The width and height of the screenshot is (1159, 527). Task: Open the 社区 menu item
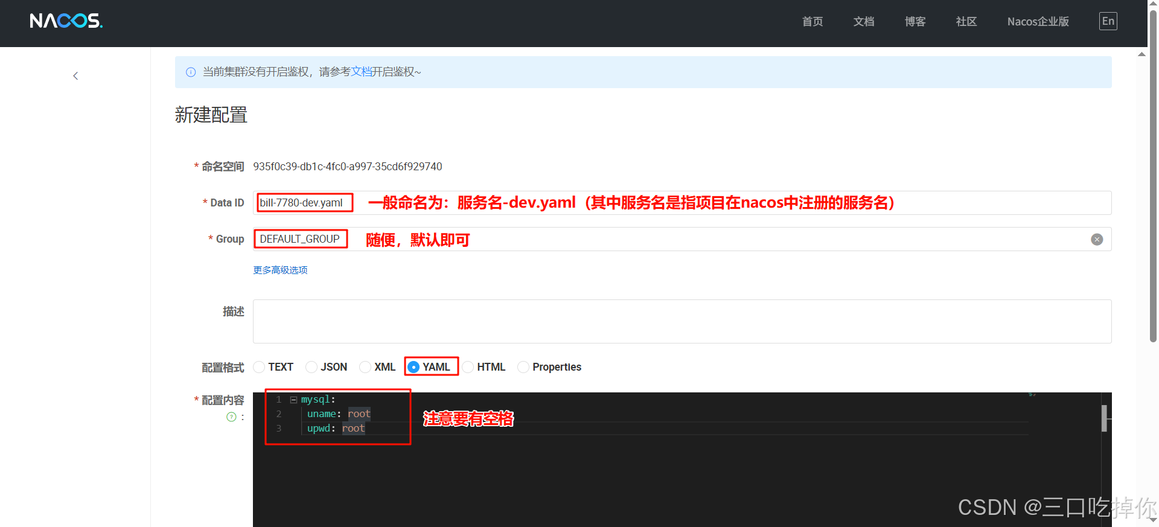pos(966,22)
